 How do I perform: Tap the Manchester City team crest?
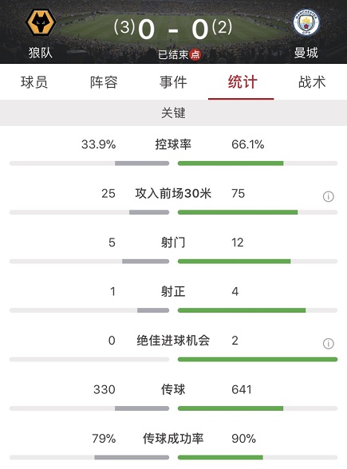(x=306, y=22)
